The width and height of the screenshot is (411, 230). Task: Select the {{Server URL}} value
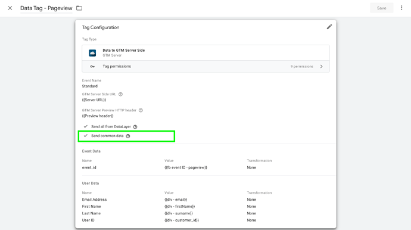click(94, 100)
